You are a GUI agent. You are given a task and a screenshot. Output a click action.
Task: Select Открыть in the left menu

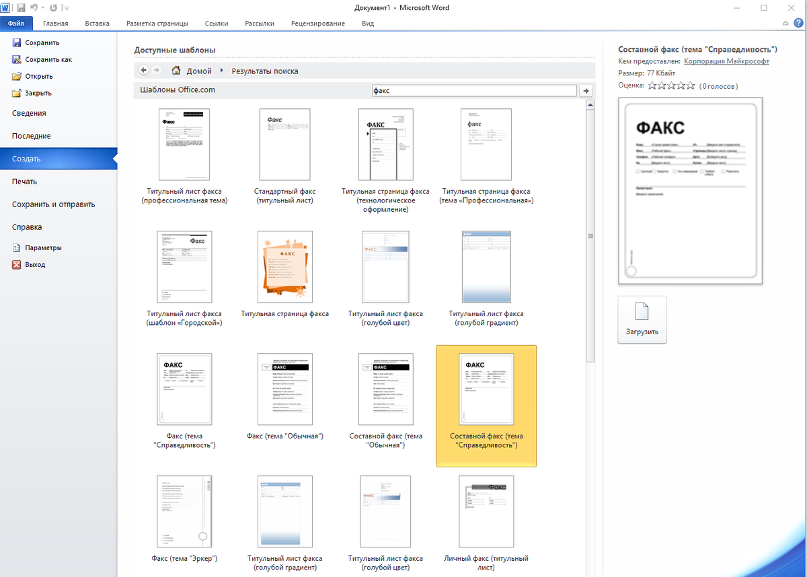pyautogui.click(x=33, y=76)
